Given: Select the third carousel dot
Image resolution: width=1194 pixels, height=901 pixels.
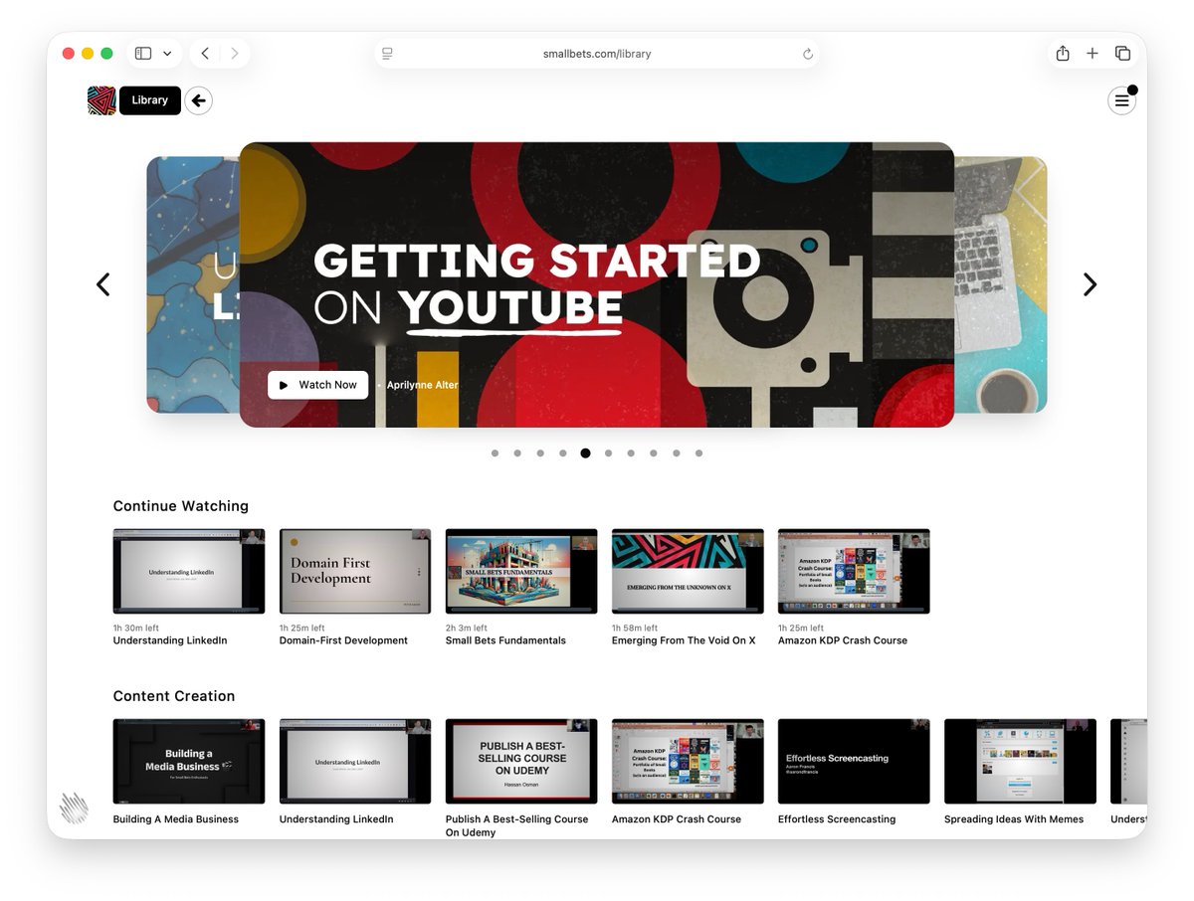Looking at the screenshot, I should point(540,453).
